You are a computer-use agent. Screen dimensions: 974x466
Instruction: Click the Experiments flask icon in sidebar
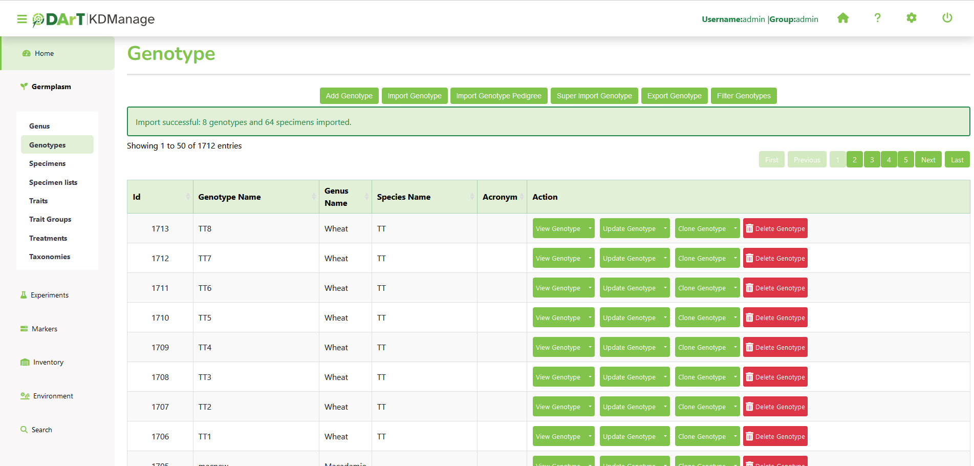(x=24, y=295)
